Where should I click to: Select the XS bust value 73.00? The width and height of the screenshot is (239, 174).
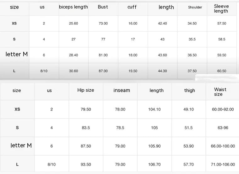(103, 24)
